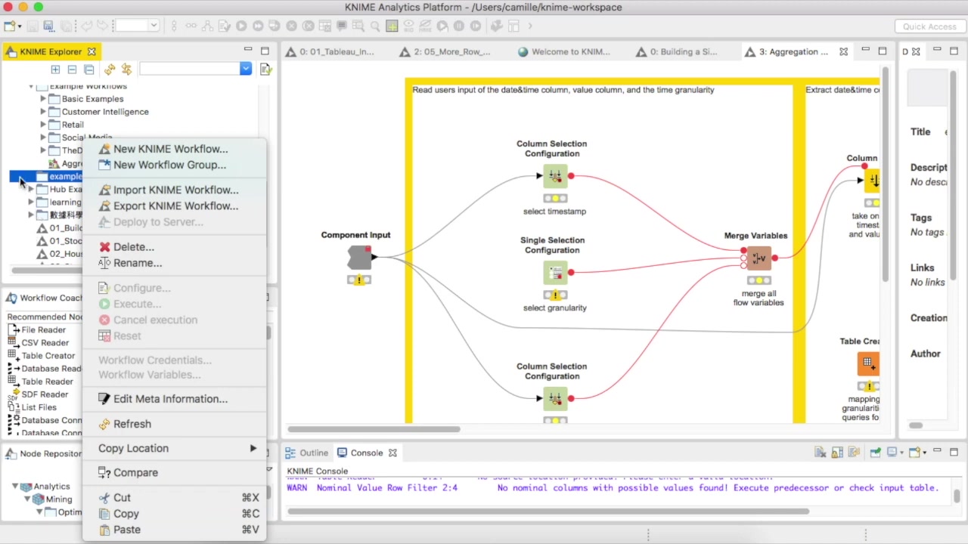Select CSV Reader in recommended nodes

[x=45, y=343]
